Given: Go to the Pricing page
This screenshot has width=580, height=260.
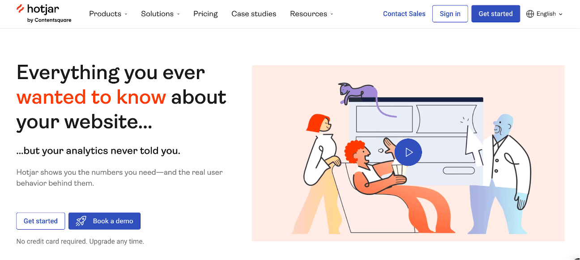Looking at the screenshot, I should (x=205, y=14).
